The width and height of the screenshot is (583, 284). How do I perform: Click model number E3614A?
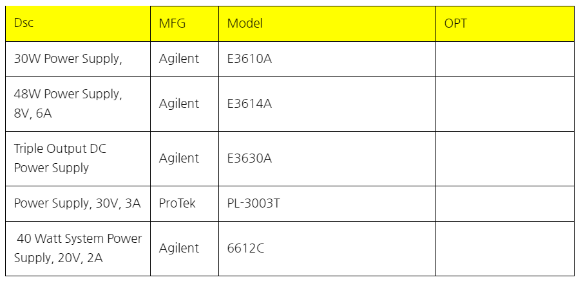[249, 103]
